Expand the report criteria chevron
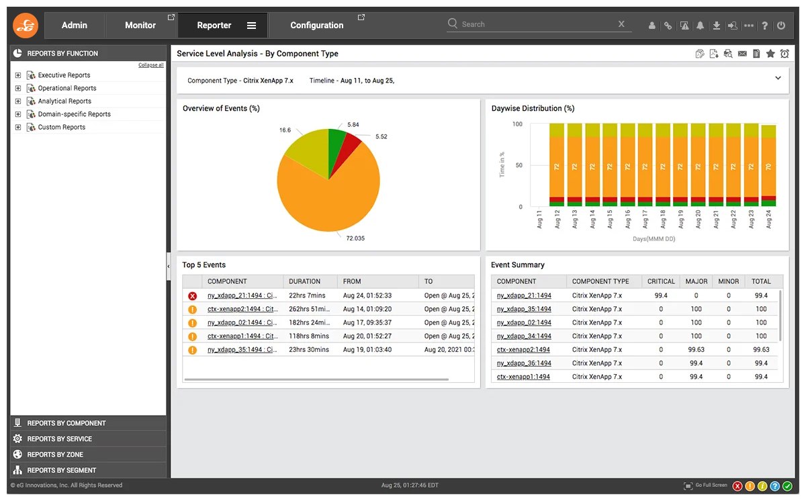Screen dimensions: 806x501 778,79
